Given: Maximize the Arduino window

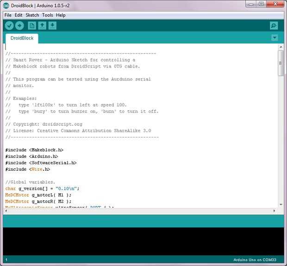Looking at the screenshot, I should tap(261, 4).
